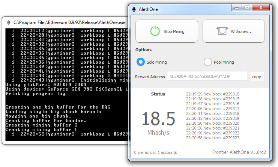Click console line 'Initialising' at 22:20:43
This screenshot has height=167, width=278.
click(70, 80)
